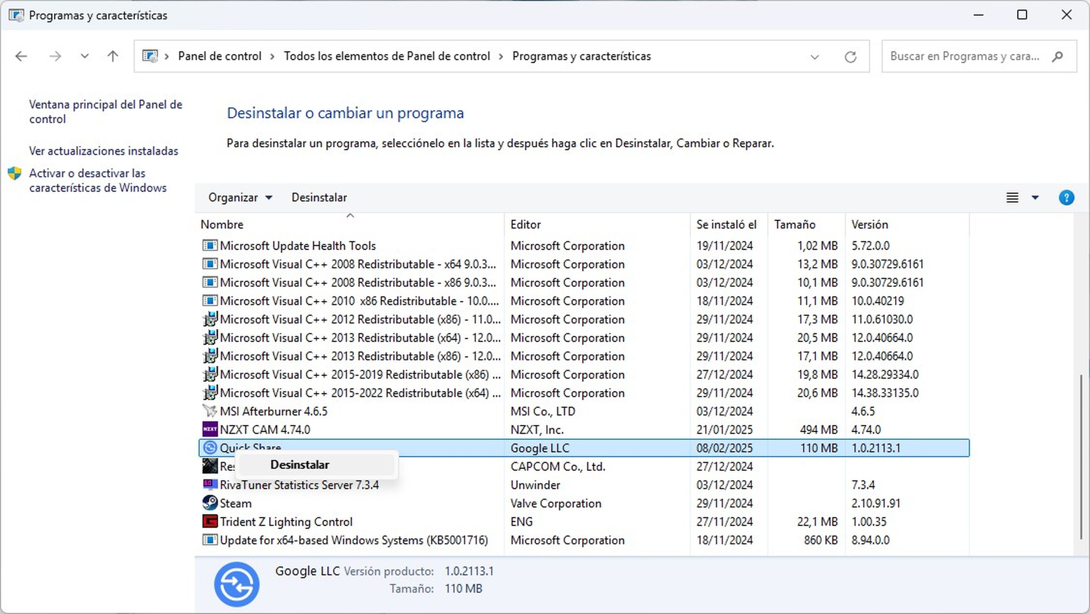
Task: Click the Valve Corporation editor cell
Action: [556, 503]
